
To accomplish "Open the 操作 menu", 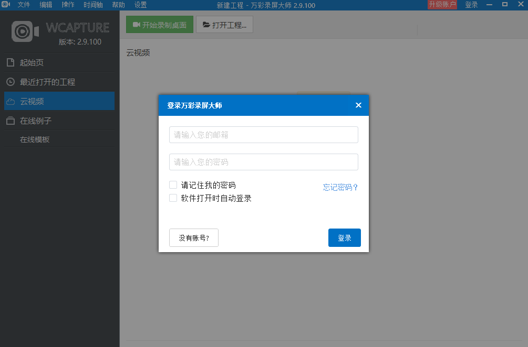I will (68, 5).
